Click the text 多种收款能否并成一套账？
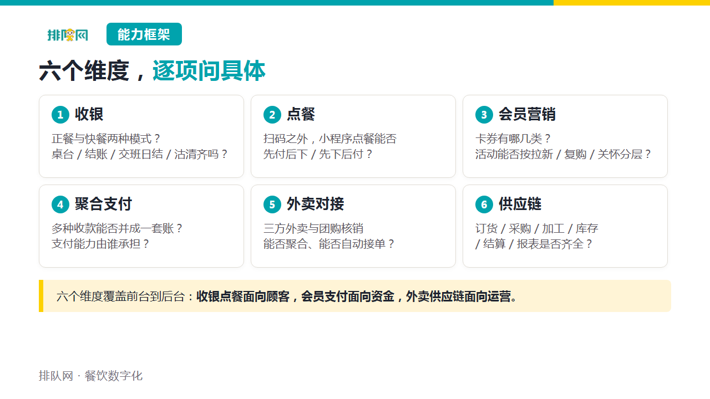The image size is (710, 399). pos(118,228)
